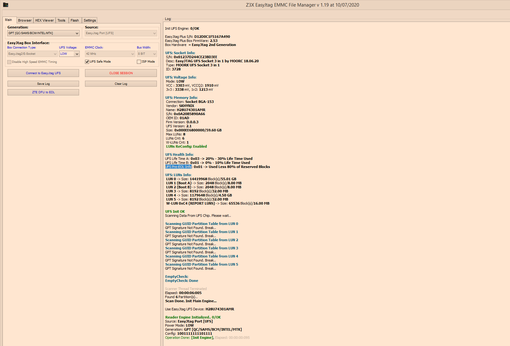Click 'Init UFS Engine: 0/OK' line
The height and width of the screenshot is (346, 510).
(x=182, y=28)
